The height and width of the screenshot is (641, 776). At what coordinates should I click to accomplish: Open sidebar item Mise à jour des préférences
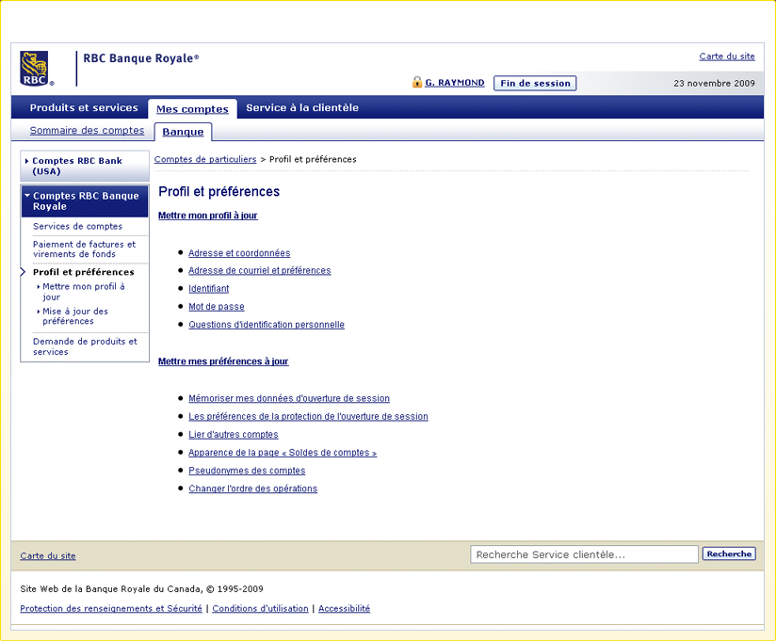pyautogui.click(x=75, y=316)
